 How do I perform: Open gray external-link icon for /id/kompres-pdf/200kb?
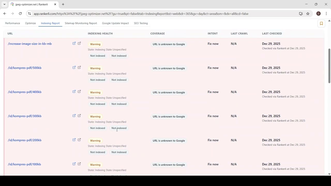click(79, 140)
